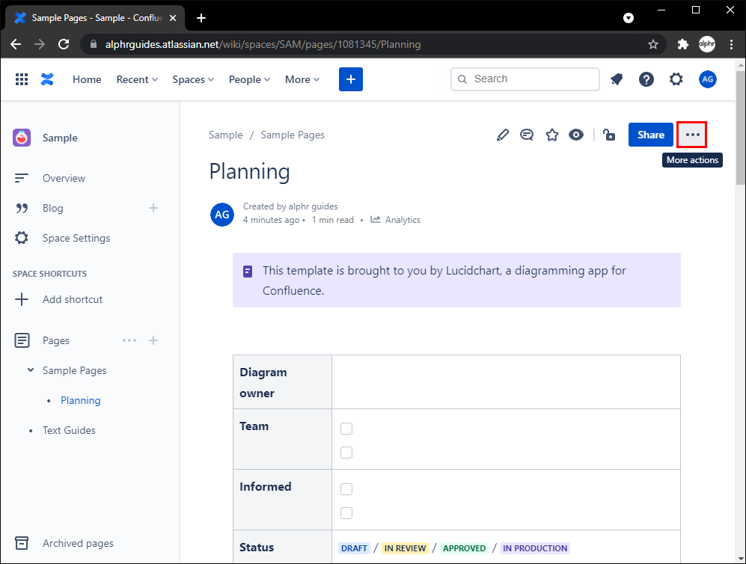This screenshot has width=746, height=564.
Task: Click the Space Settings gear icon
Action: (22, 238)
